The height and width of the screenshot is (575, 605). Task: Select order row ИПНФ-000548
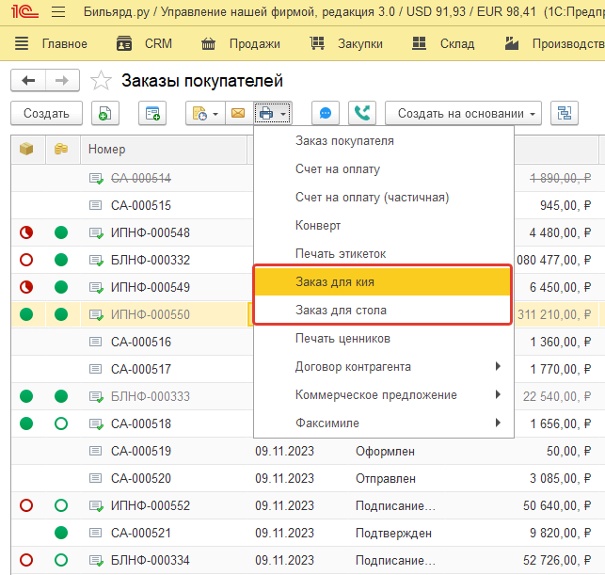tap(150, 233)
